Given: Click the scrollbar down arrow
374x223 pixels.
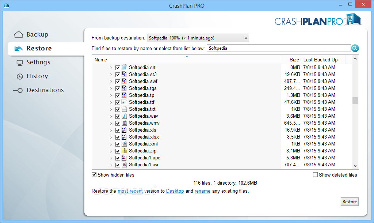Looking at the screenshot, I should click(355, 166).
